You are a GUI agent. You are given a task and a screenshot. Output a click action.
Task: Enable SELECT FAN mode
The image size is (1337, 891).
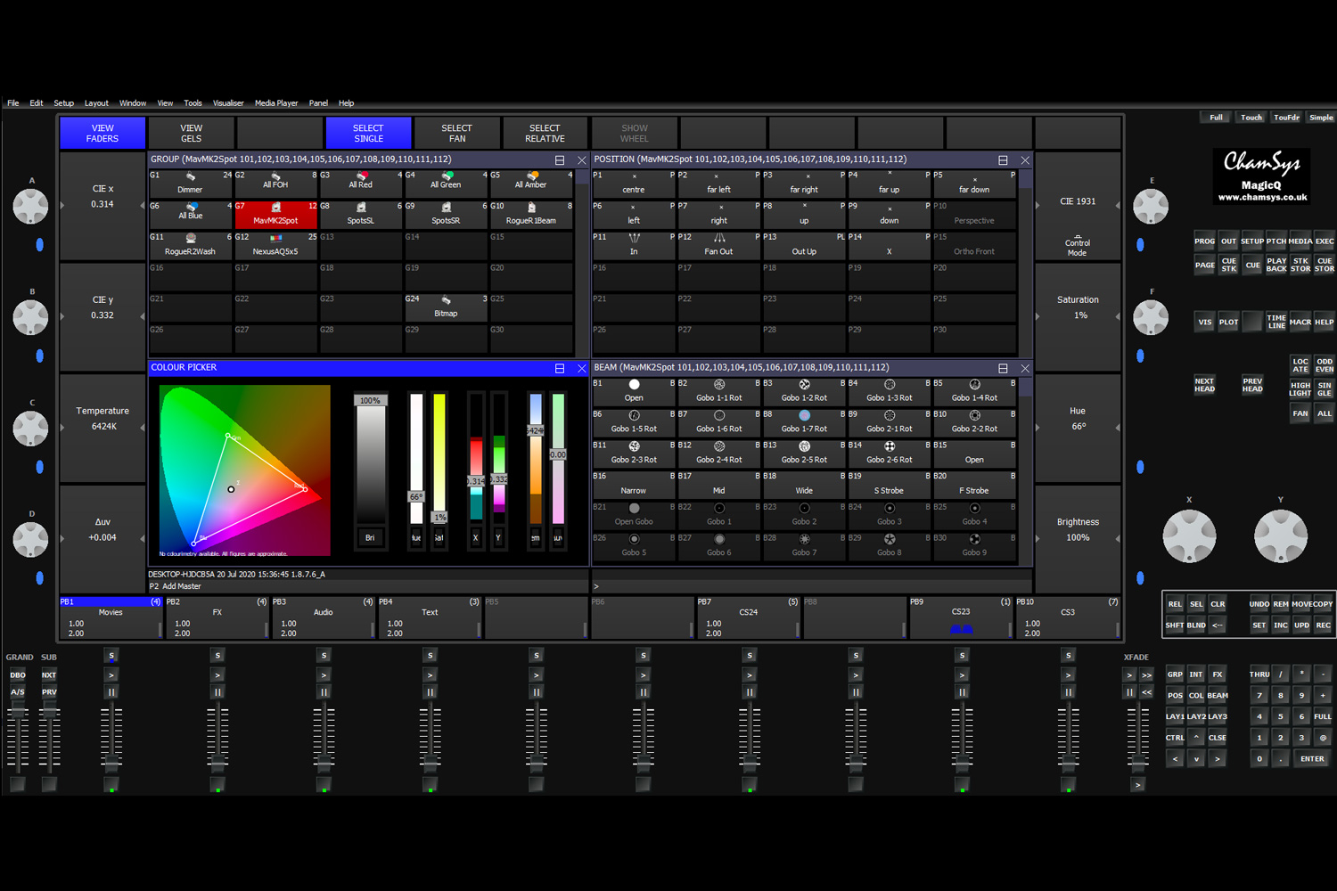[456, 134]
